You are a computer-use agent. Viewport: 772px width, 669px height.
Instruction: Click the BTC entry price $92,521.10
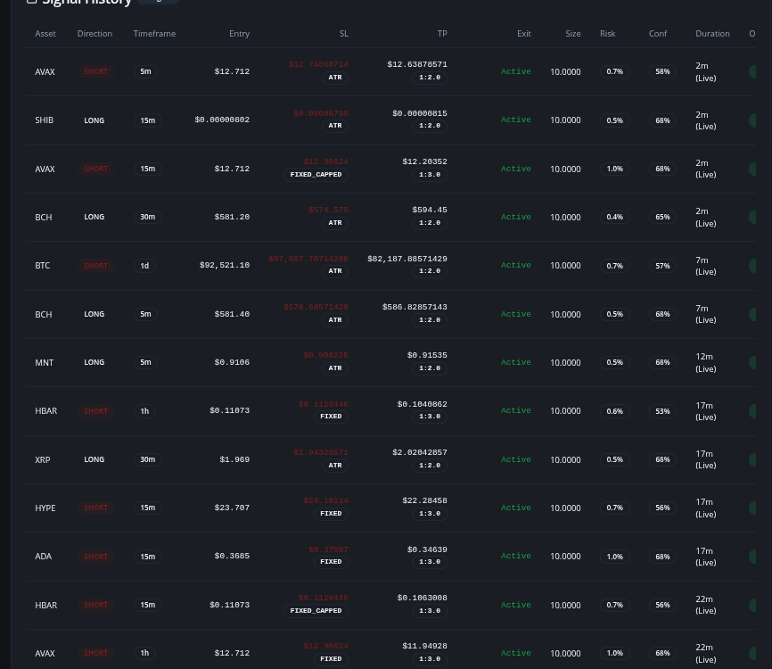[x=225, y=265]
